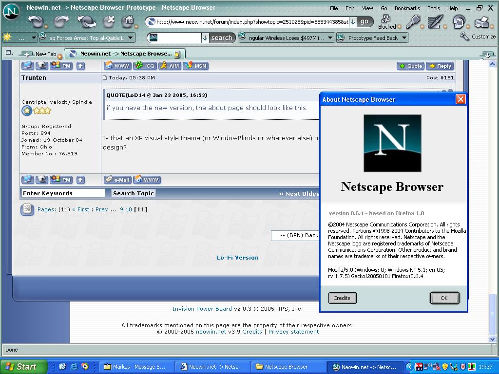Image resolution: width=499 pixels, height=374 pixels.
Task: Open the View menu
Action: pos(367,8)
